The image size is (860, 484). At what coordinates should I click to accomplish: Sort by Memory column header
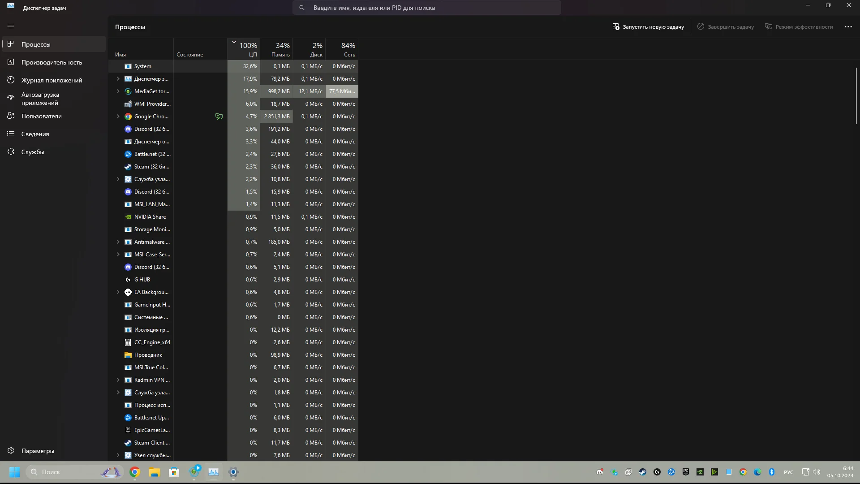pyautogui.click(x=277, y=49)
